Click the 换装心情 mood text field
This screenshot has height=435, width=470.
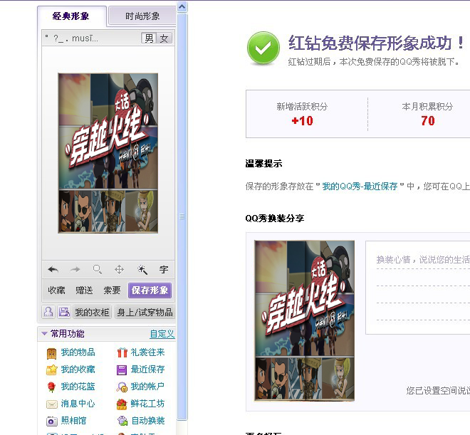417,288
